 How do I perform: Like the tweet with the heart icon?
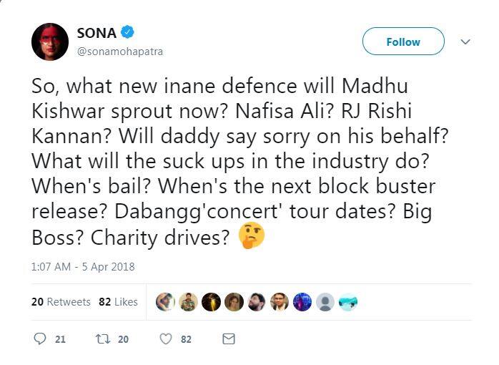click(x=166, y=339)
